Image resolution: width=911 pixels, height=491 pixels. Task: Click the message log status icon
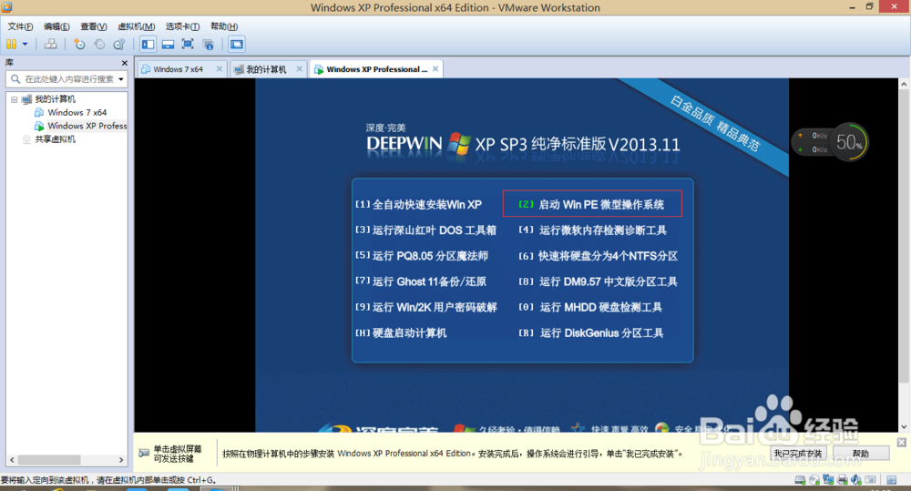point(891,480)
